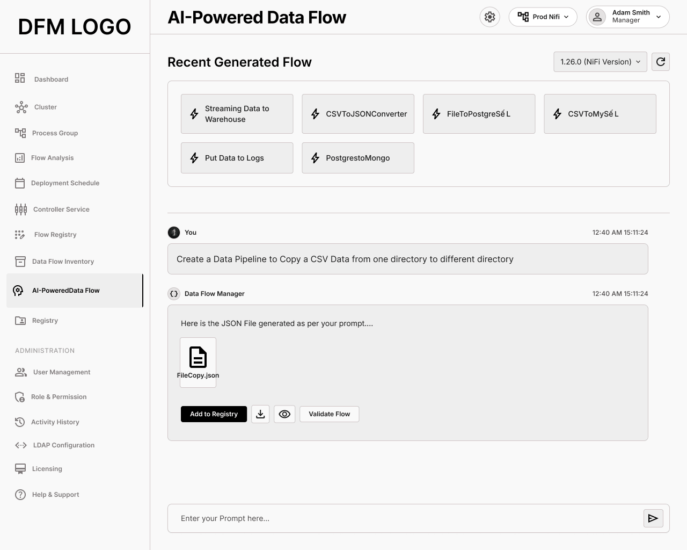Open Streaming Data to Warehouse flow
This screenshot has height=550, width=687.
tap(237, 114)
